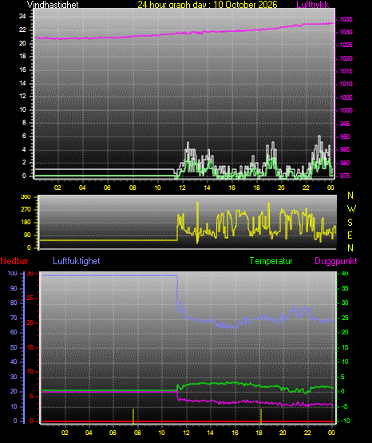Click the green 35 temperature axis value
Screen dimensions: 372x443
(x=345, y=288)
